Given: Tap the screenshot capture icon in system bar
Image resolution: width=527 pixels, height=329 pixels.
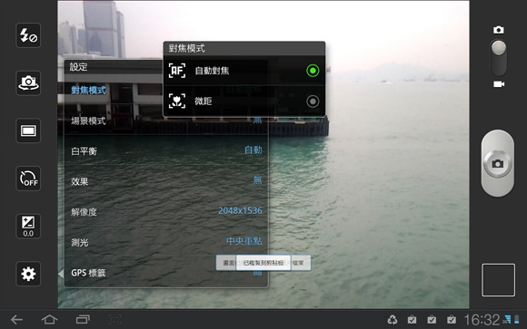Looking at the screenshot, I should 115,319.
